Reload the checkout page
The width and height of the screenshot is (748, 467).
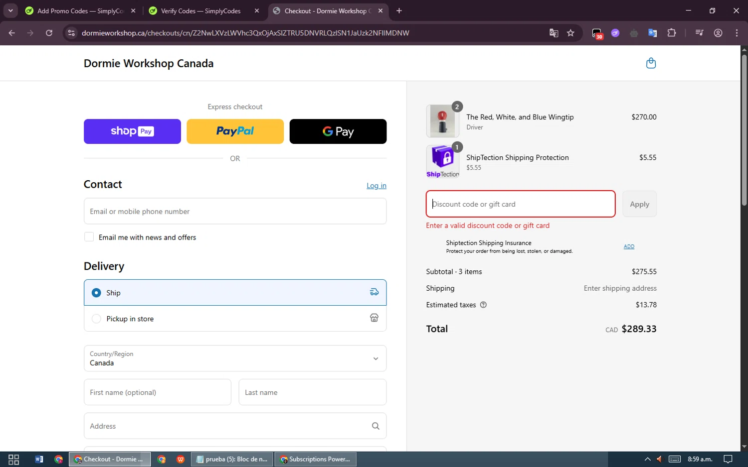pyautogui.click(x=49, y=33)
